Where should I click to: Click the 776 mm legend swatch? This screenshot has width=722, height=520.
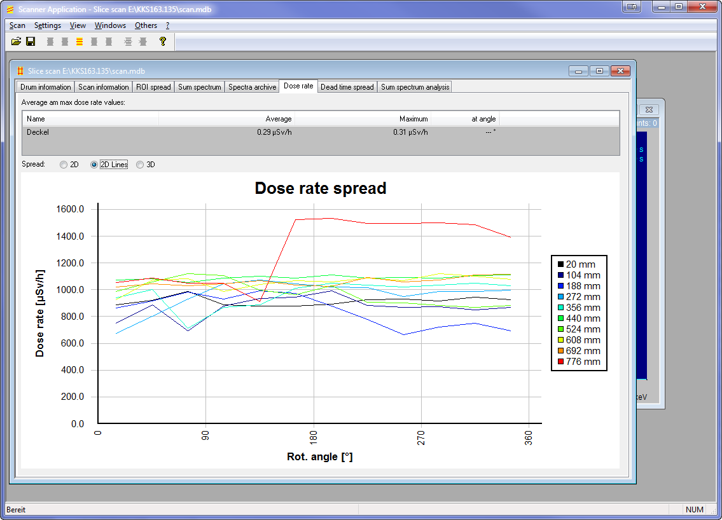coord(560,362)
